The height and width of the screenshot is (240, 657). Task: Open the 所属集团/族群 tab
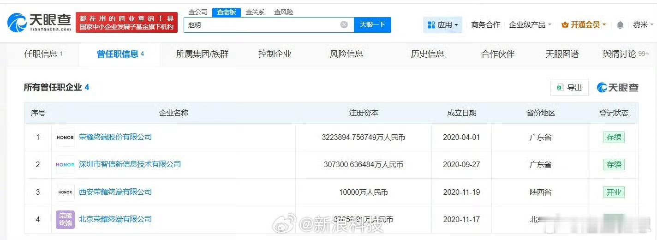click(202, 54)
